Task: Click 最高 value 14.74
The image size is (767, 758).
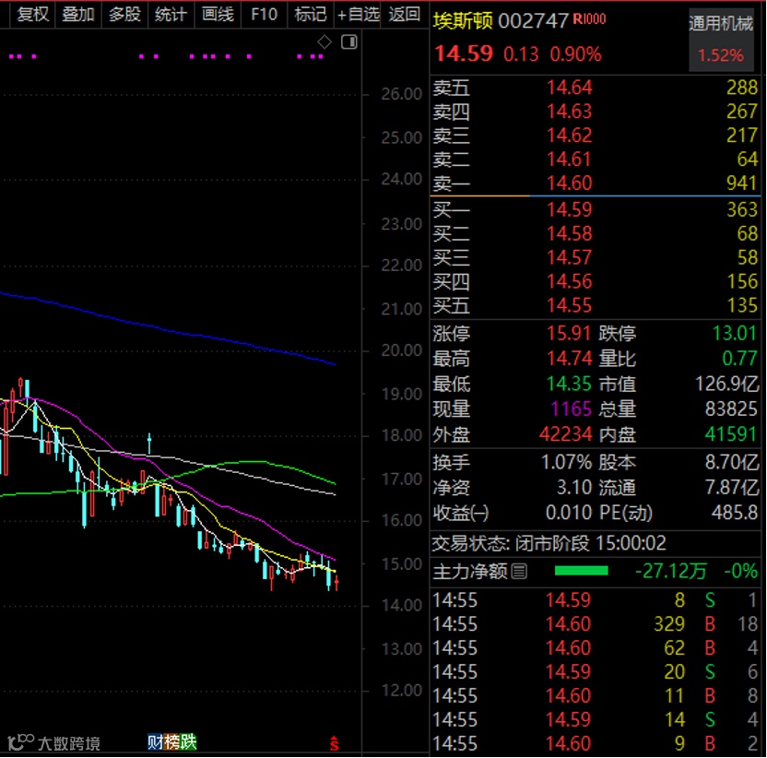Action: point(569,360)
